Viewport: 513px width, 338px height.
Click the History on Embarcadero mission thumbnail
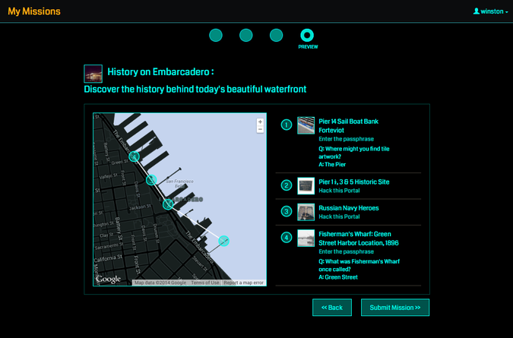pyautogui.click(x=93, y=74)
